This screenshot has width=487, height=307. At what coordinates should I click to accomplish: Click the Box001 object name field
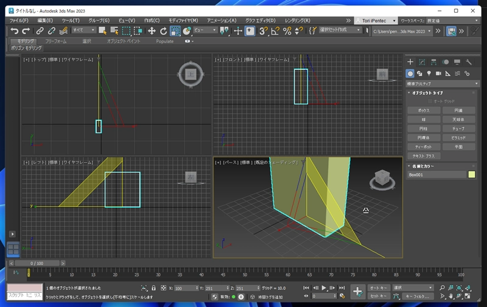[436, 174]
